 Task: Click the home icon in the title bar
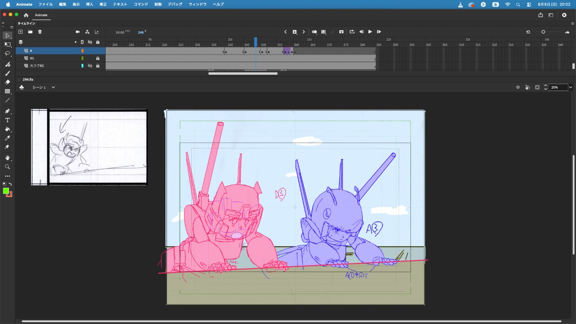click(26, 15)
